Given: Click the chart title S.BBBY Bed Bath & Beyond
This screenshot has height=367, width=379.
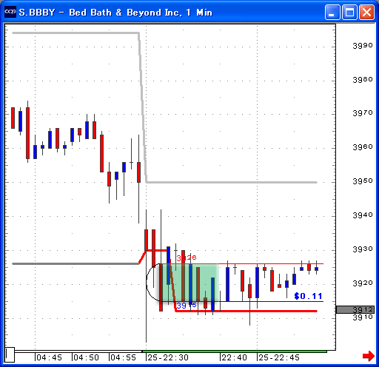Looking at the screenshot, I should (x=115, y=12).
